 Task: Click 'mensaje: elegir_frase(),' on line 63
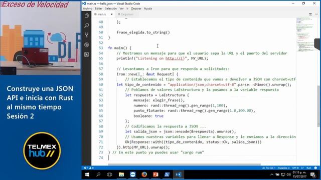[x=159, y=100]
